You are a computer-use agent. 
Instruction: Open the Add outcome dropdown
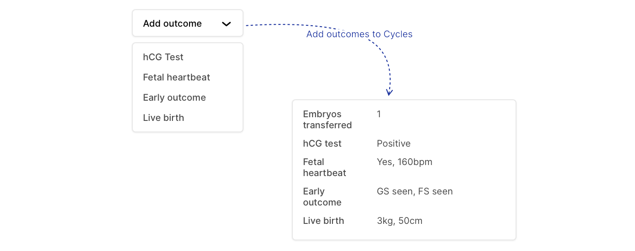(187, 23)
